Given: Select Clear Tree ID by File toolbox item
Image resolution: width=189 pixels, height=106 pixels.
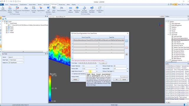Looking at the screenshot, I should click(179, 44).
